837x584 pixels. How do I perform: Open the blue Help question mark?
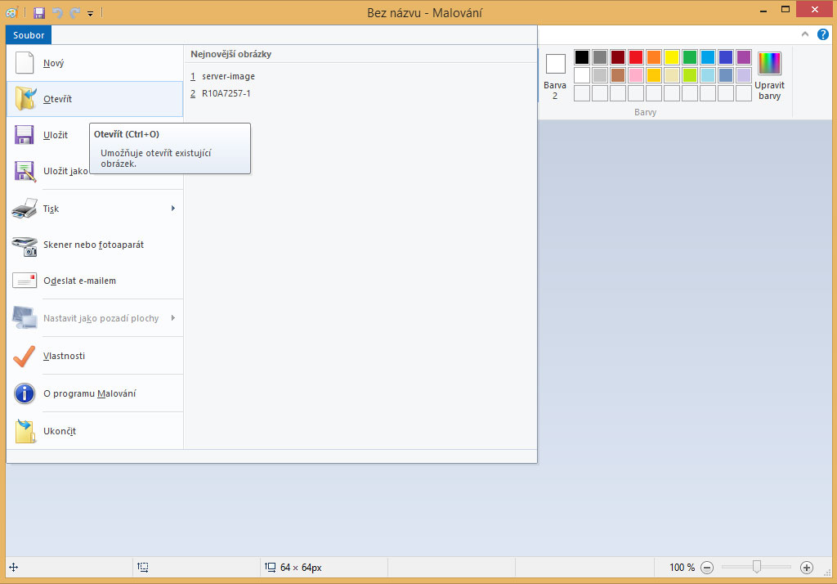point(823,34)
